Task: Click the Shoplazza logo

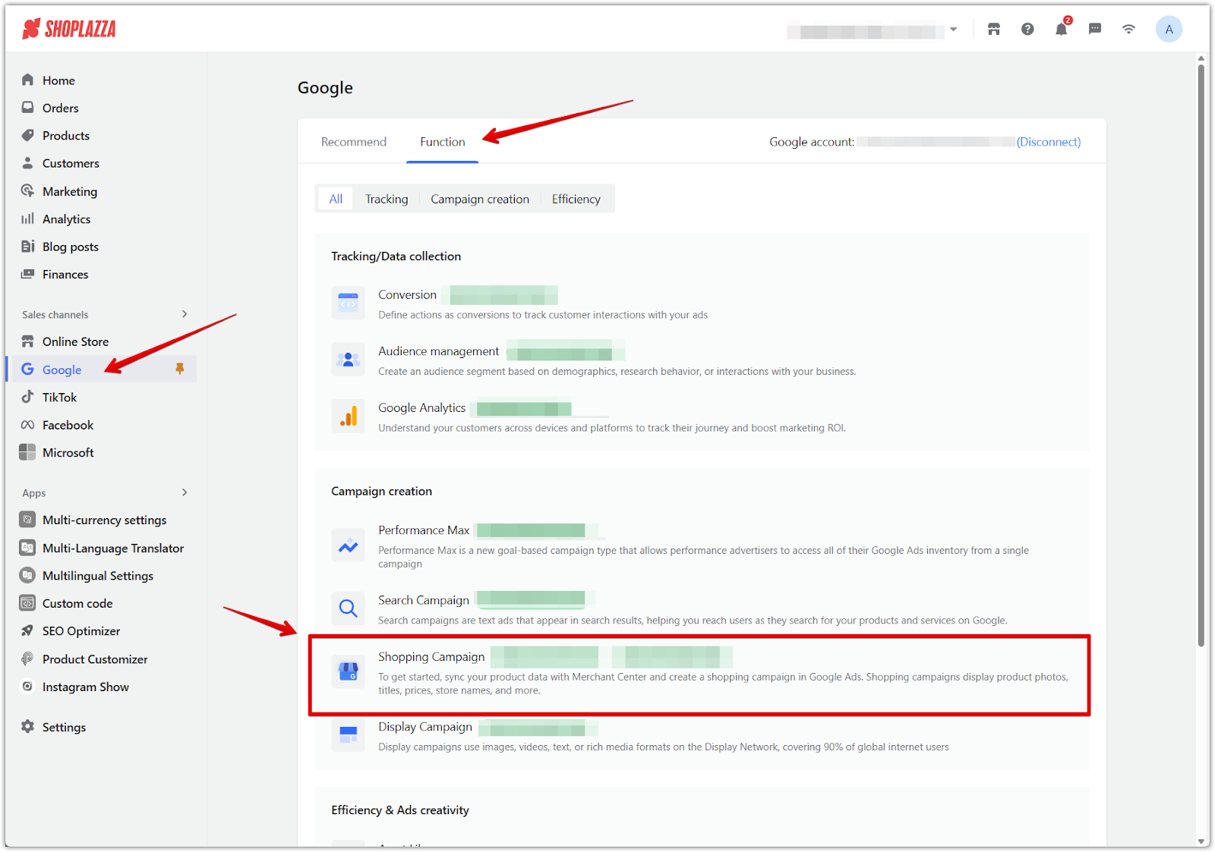Action: (x=69, y=29)
